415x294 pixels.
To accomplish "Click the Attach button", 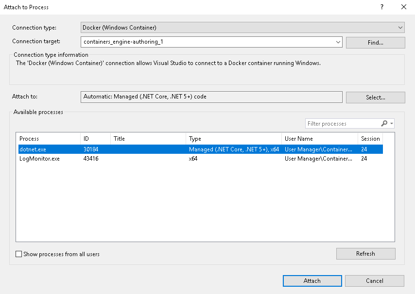I will coord(312,281).
